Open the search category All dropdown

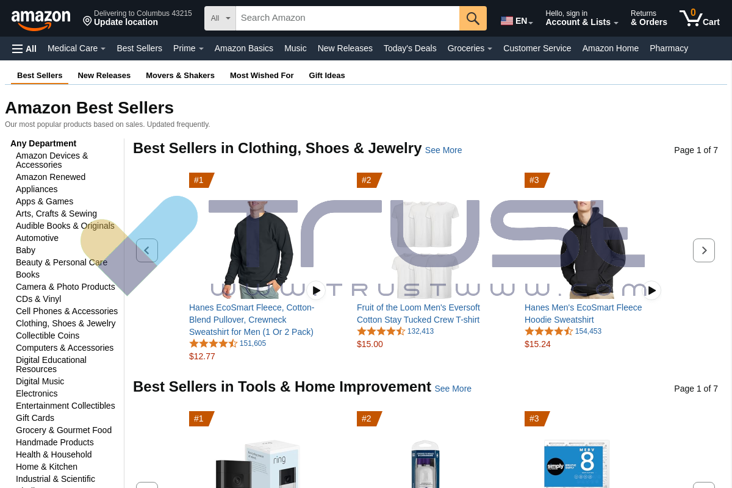[x=220, y=18]
